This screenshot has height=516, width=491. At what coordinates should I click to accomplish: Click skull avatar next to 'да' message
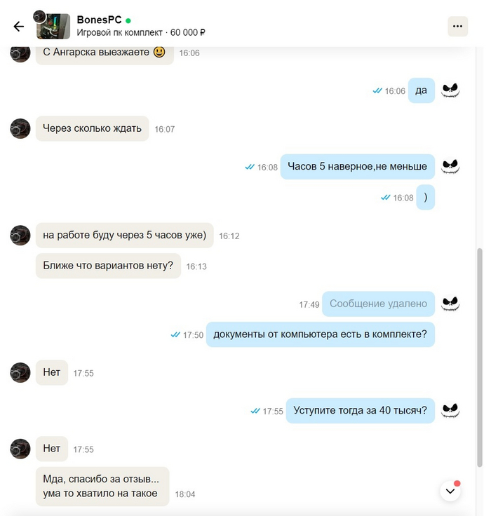pyautogui.click(x=450, y=90)
